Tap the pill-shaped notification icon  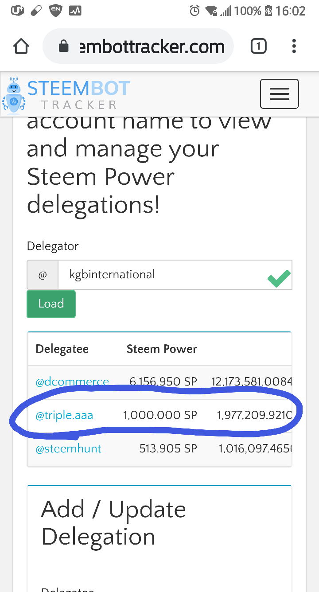pos(36,10)
